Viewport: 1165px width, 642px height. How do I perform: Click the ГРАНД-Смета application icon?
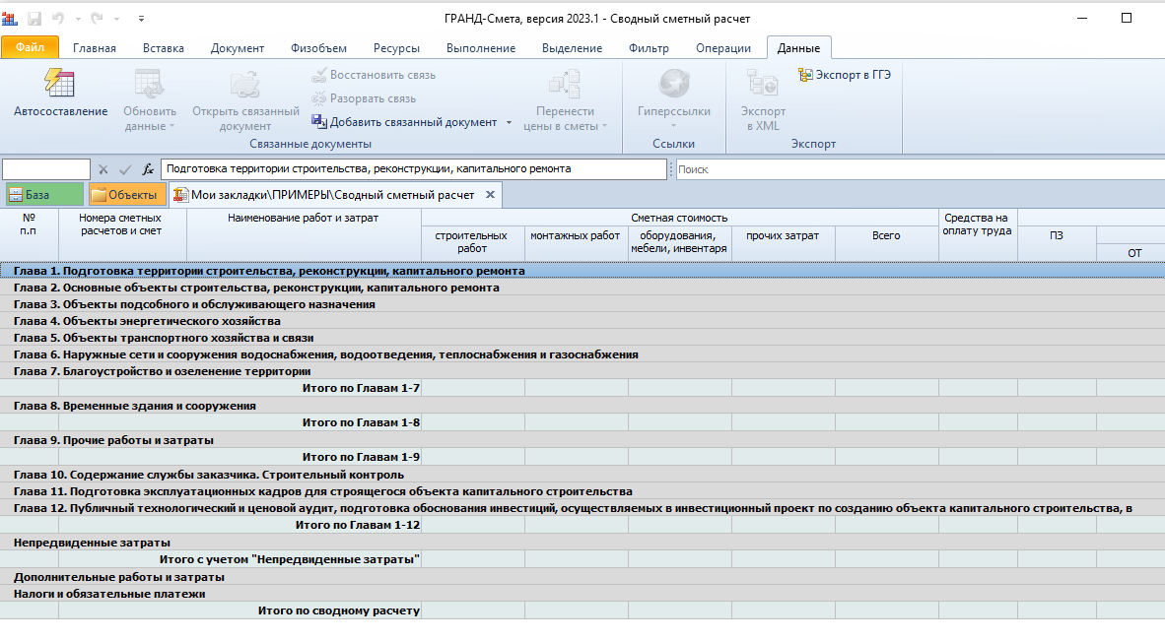[10, 19]
